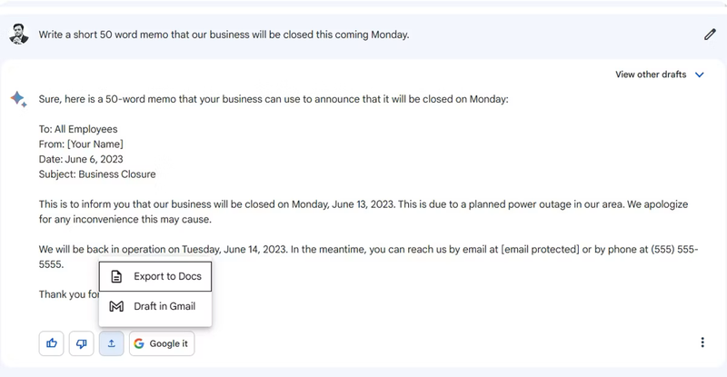Click the edit prompt pencil icon
Screen dimensions: 727x377
point(710,35)
